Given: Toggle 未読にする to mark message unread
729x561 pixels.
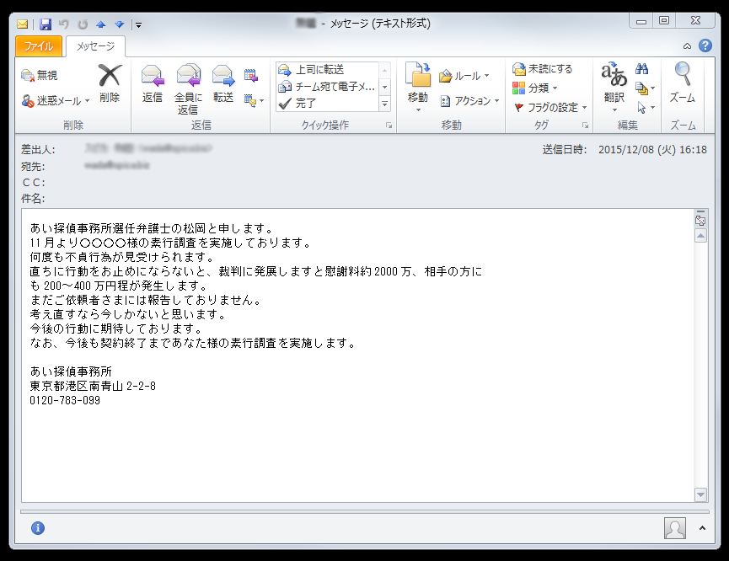Looking at the screenshot, I should point(543,69).
